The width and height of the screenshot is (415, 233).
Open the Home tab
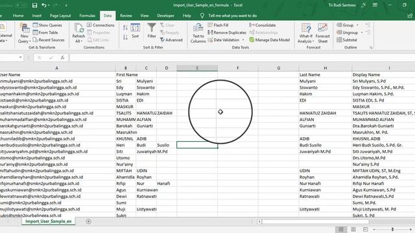(x=18, y=16)
